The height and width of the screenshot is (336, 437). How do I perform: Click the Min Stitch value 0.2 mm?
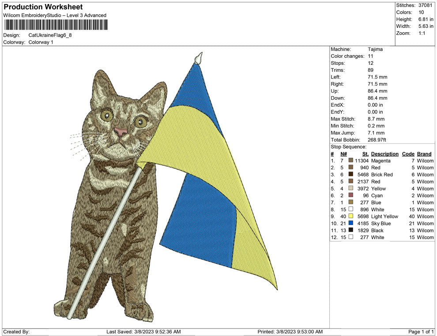(376, 126)
